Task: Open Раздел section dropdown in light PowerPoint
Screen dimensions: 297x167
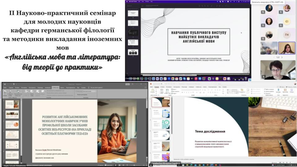Action: point(174,93)
